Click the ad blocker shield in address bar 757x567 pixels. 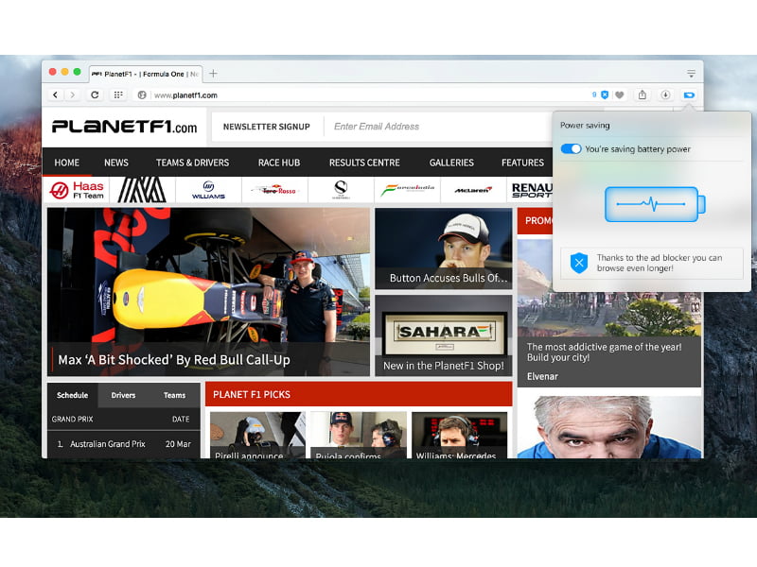coord(605,94)
